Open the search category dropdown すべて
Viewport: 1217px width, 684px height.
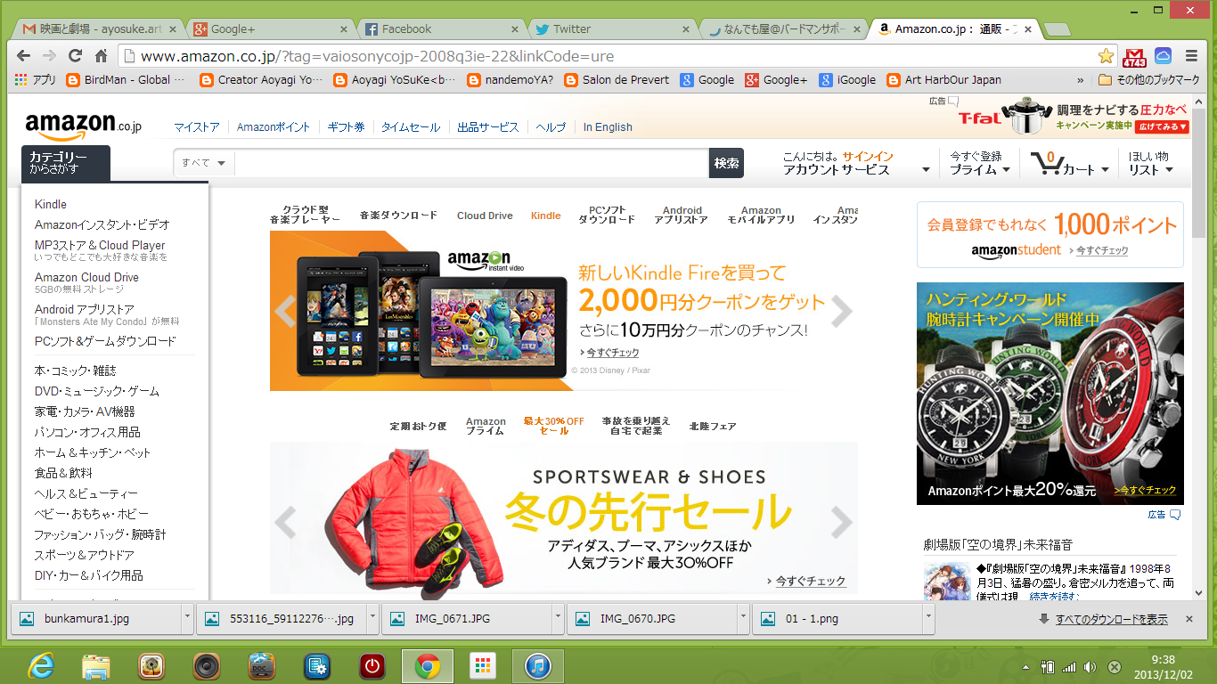click(204, 163)
